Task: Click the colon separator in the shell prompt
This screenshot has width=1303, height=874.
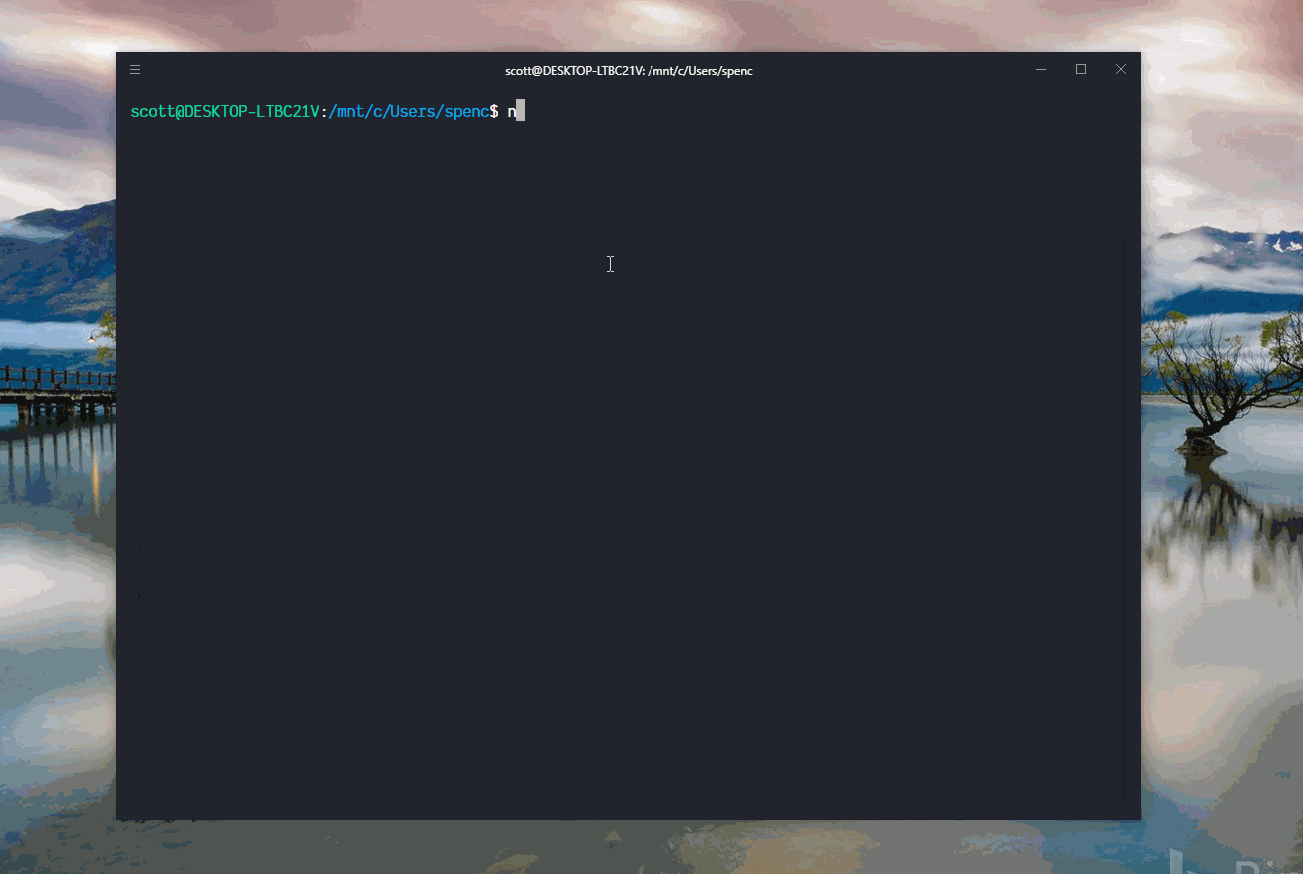Action: pyautogui.click(x=324, y=111)
